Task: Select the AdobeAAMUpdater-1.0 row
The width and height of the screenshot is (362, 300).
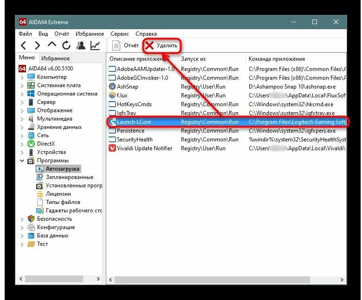Action: (227, 69)
